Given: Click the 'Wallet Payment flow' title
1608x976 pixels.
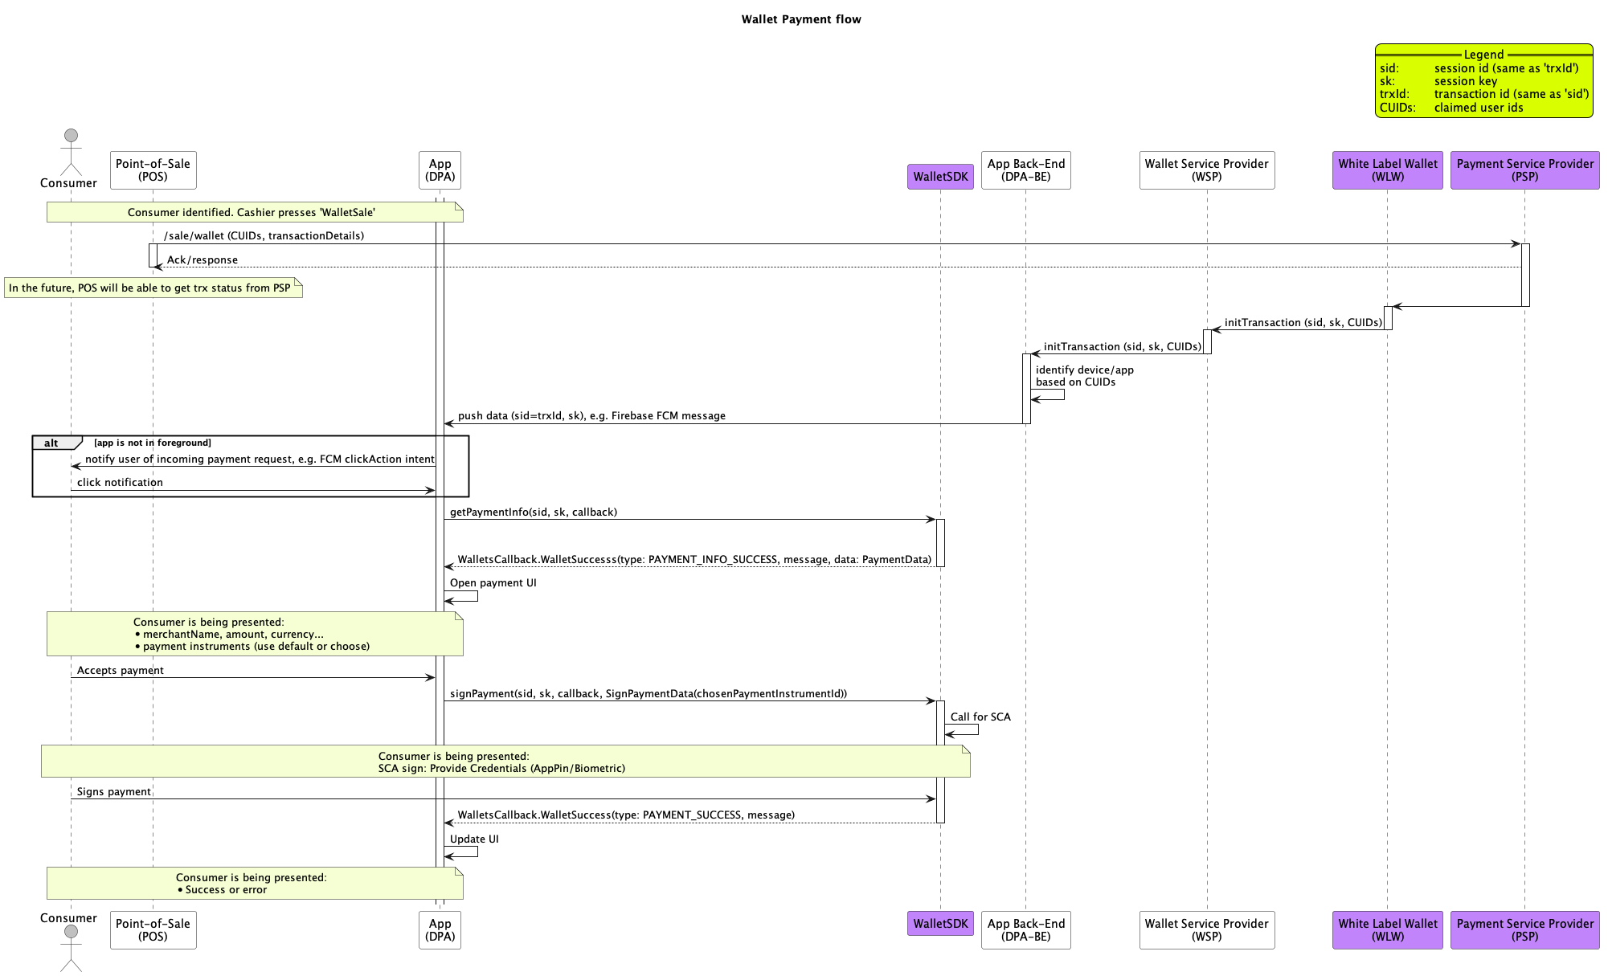Looking at the screenshot, I should 800,19.
